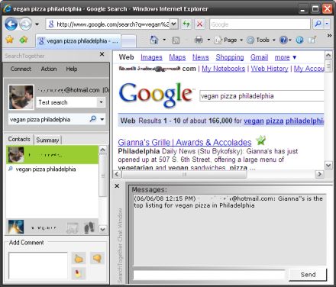This screenshot has height=287, width=336.
Task: Click the green star icon beside Gianna's result
Action: pos(260,140)
